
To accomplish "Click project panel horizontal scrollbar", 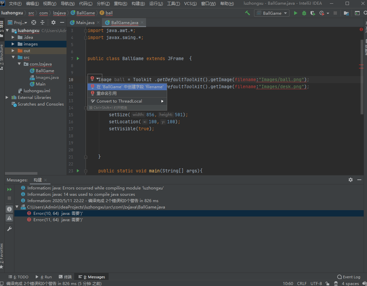I will [x=21, y=173].
